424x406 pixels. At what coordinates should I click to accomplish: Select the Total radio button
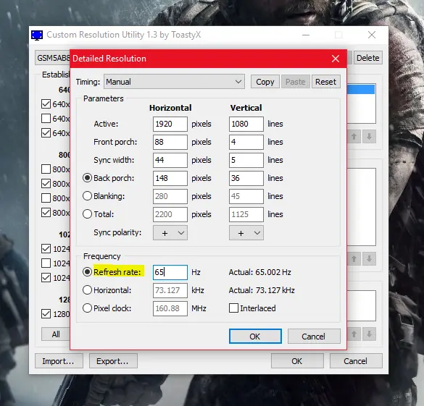tap(88, 214)
